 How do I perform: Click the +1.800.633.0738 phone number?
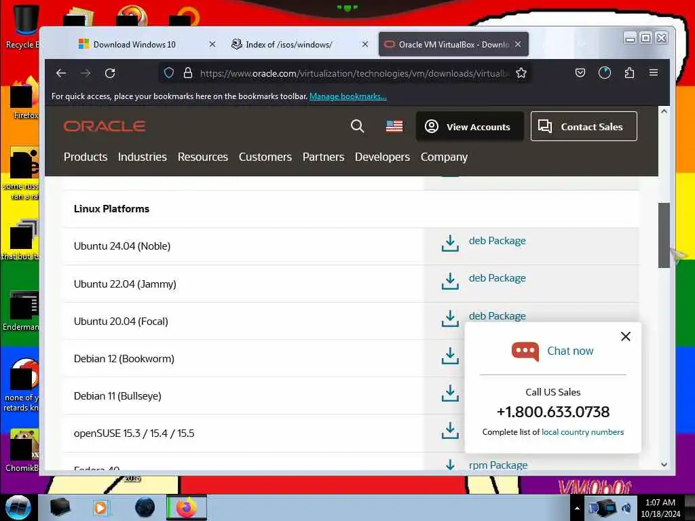(x=552, y=412)
